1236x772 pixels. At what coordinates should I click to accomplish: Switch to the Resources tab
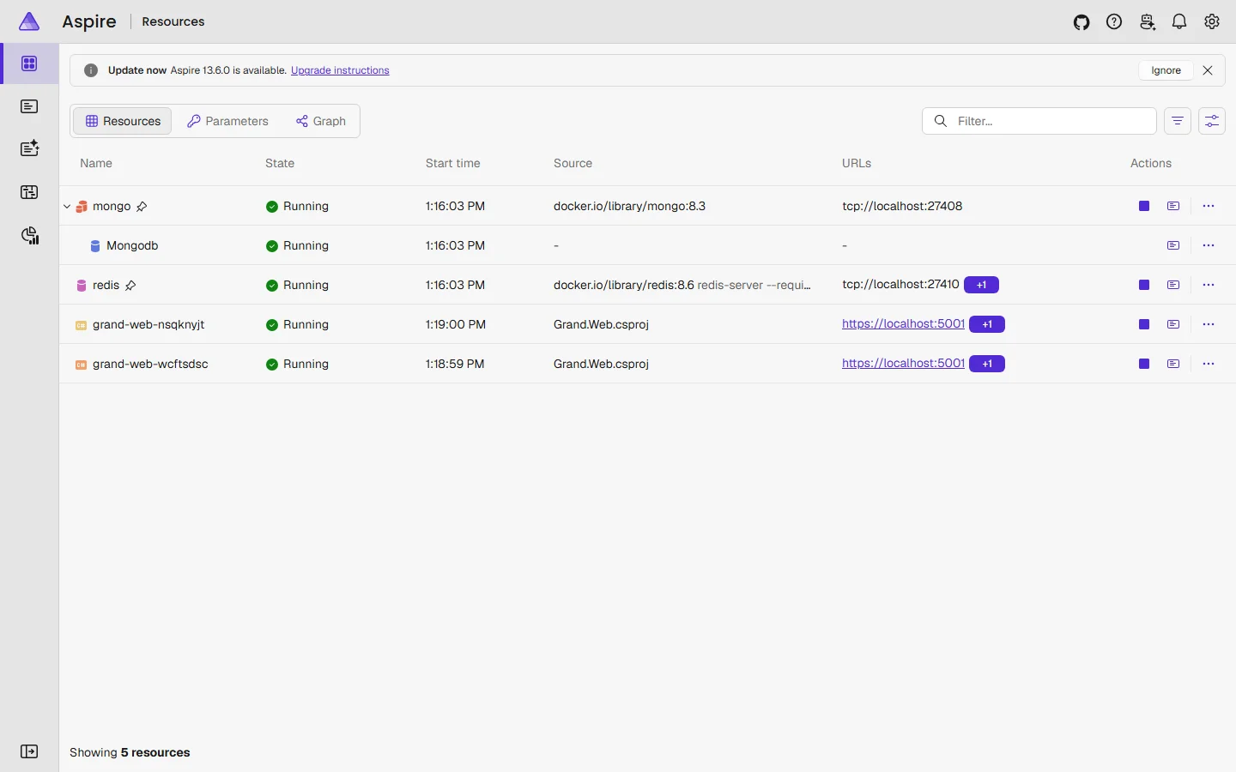point(123,121)
